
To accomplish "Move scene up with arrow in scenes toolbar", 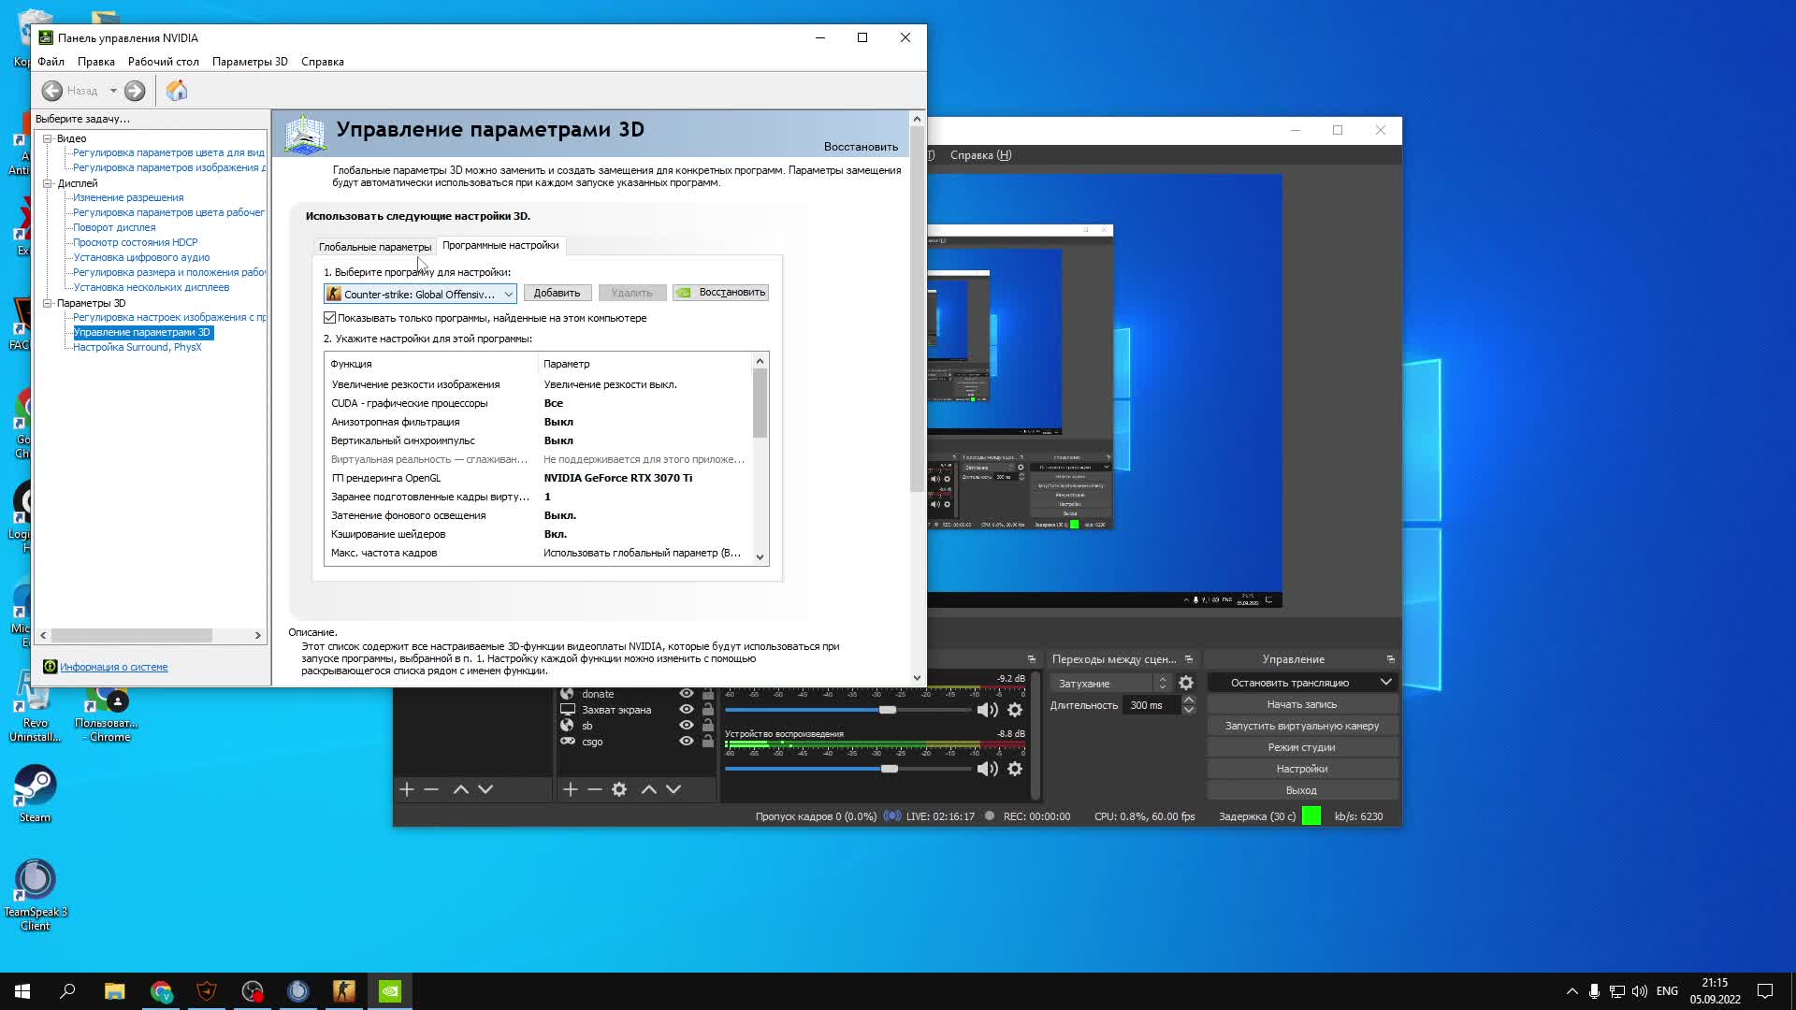I will click(461, 789).
